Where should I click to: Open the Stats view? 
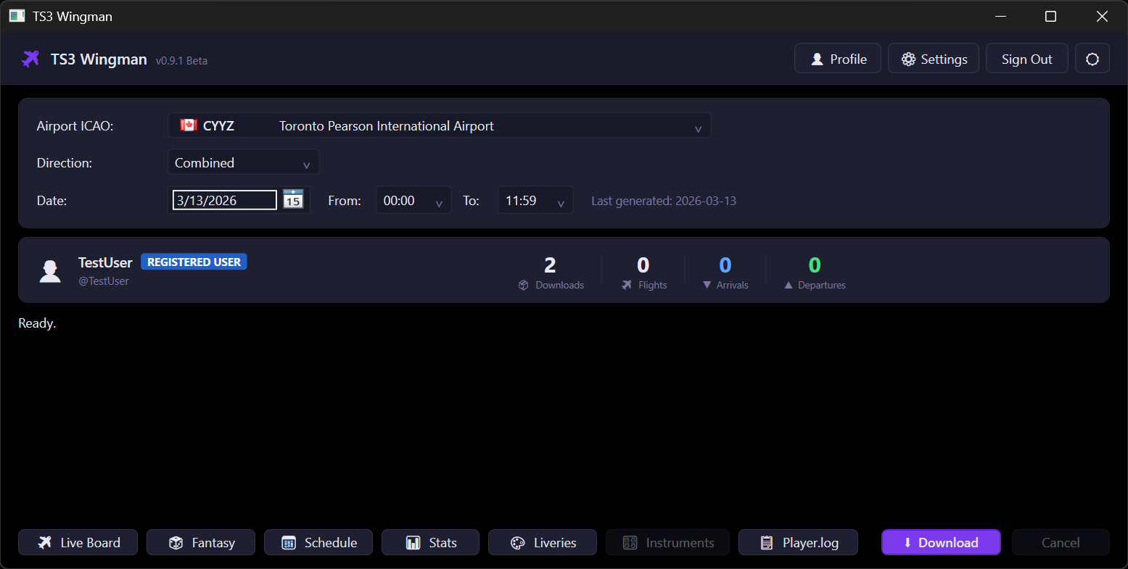pyautogui.click(x=430, y=542)
